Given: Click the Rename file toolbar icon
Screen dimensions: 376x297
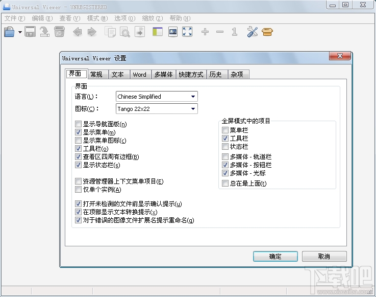Looking at the screenshot, I should point(44,32).
